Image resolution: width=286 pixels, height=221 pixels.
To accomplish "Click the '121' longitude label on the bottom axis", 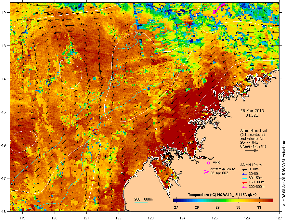I will (x=86, y=218).
